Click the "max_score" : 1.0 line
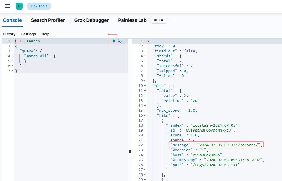 point(177,111)
